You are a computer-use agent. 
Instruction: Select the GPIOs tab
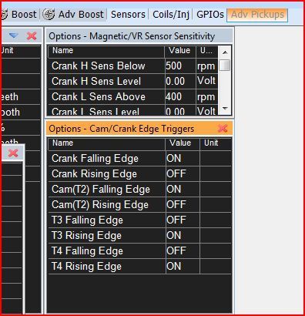tap(209, 15)
